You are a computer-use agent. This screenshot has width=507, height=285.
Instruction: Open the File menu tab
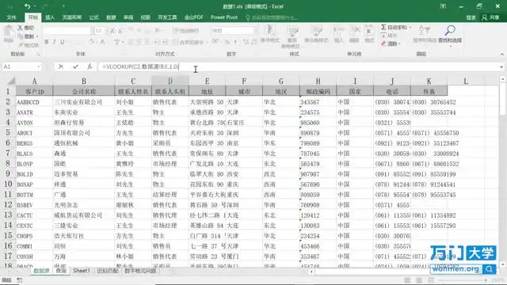tap(11, 17)
